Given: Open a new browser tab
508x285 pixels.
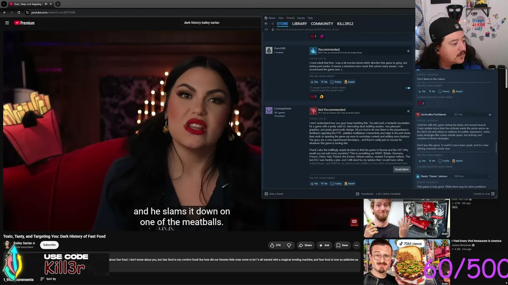Looking at the screenshot, I should (x=58, y=4).
